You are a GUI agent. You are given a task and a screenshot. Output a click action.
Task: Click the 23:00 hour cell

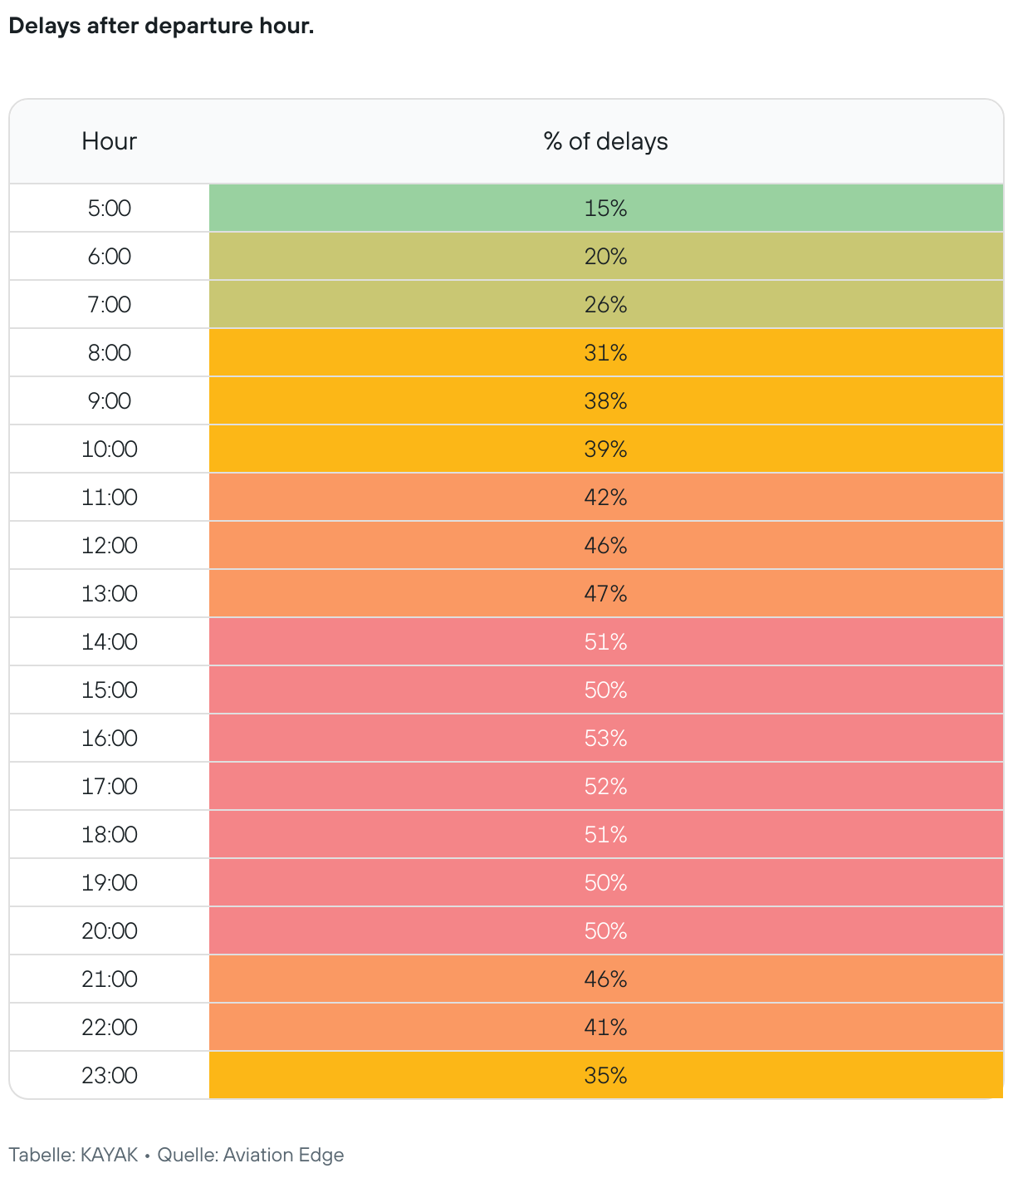[x=110, y=1075]
